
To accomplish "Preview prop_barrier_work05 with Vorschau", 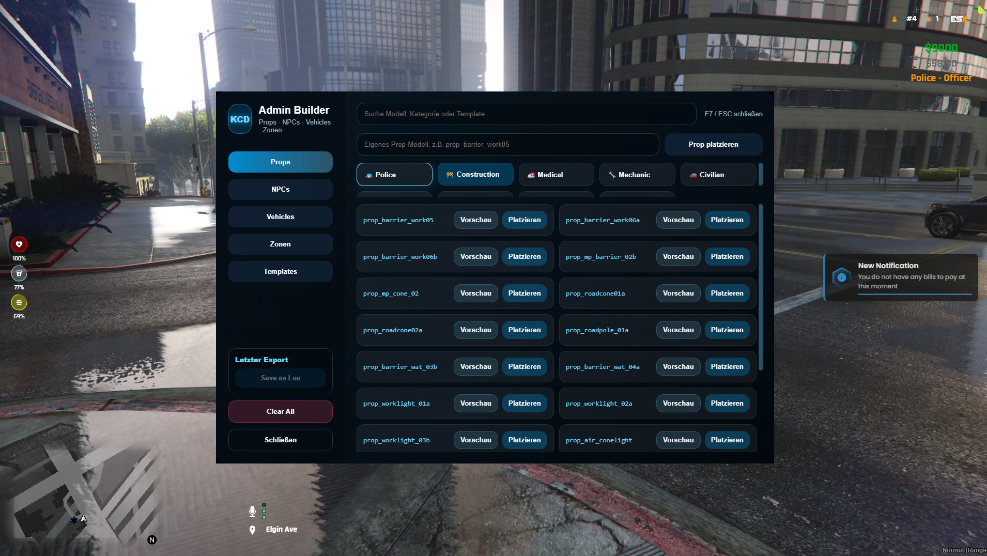I will point(476,220).
